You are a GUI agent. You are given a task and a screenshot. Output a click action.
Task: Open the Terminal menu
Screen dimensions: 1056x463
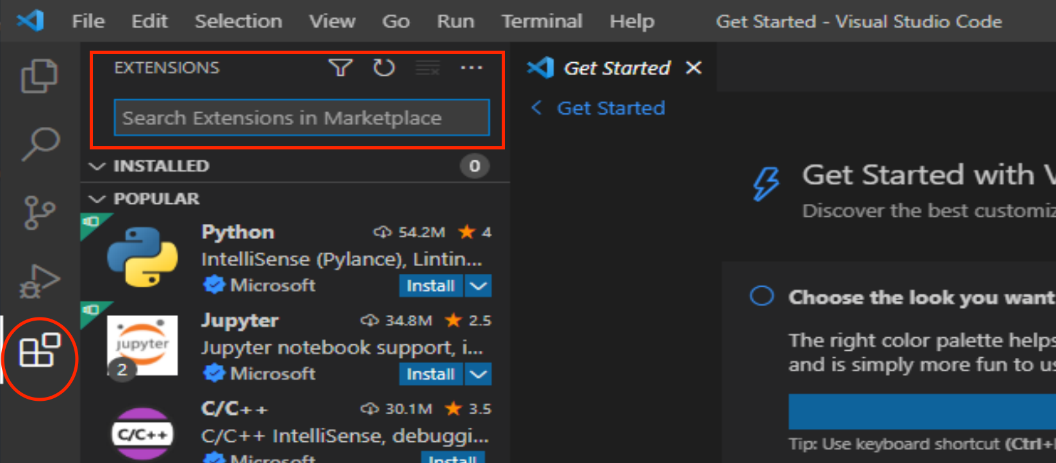(x=542, y=21)
